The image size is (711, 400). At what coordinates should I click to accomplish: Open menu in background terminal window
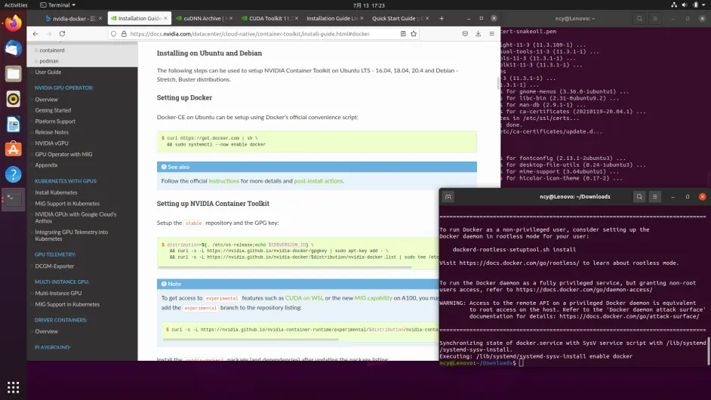(655, 19)
